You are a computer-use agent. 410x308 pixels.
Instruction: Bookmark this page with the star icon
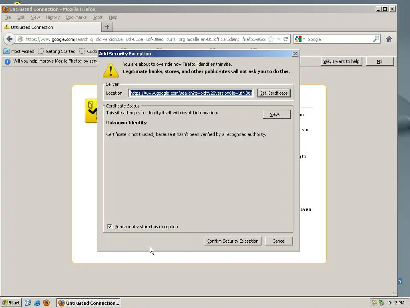[271, 39]
